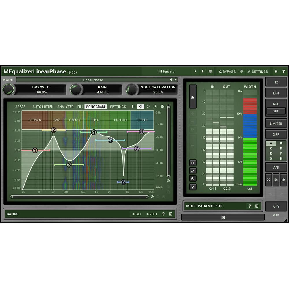The height and width of the screenshot is (289, 289).
Task: Click the next-preset arrow in the title bar
Action: 203,71
